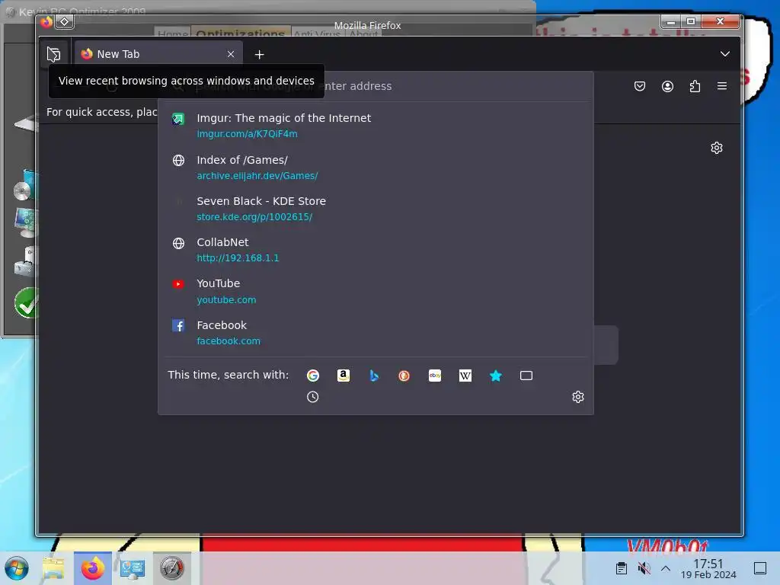Open Firefox View recent browsing button

click(x=54, y=54)
